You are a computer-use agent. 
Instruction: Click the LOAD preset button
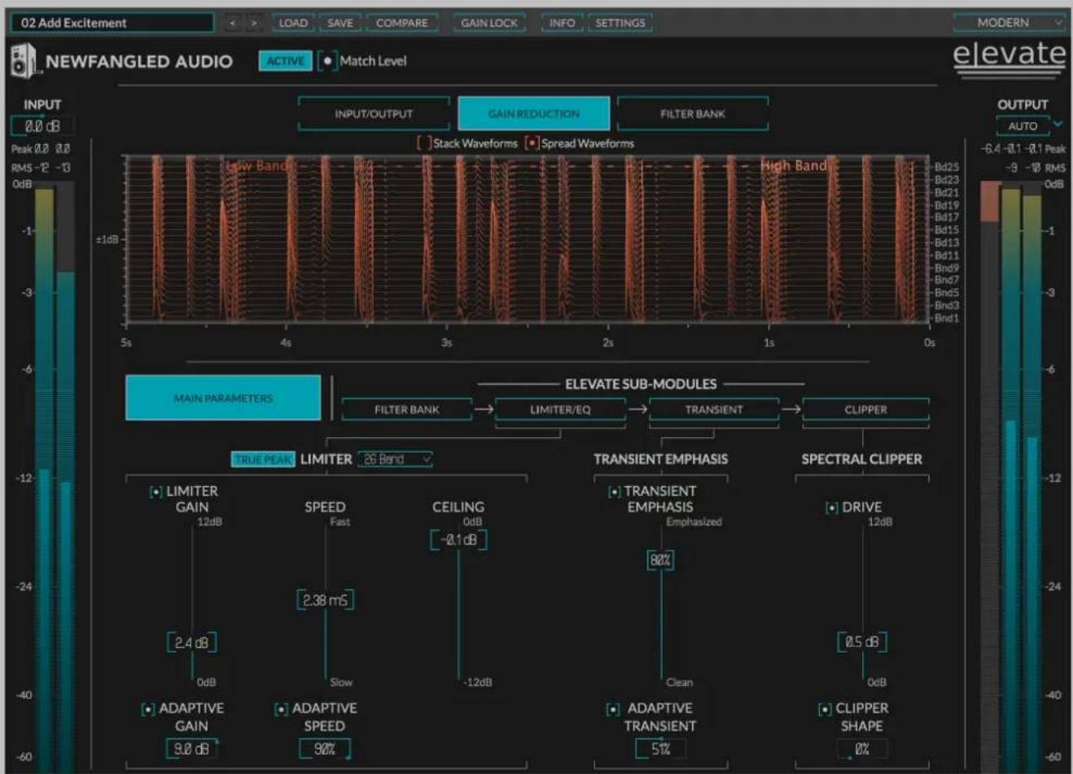293,23
